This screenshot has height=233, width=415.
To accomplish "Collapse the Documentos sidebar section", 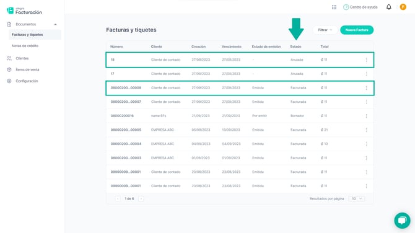I will click(55, 24).
